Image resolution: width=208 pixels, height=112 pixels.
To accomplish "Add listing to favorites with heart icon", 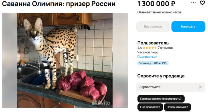I will coord(202,3).
